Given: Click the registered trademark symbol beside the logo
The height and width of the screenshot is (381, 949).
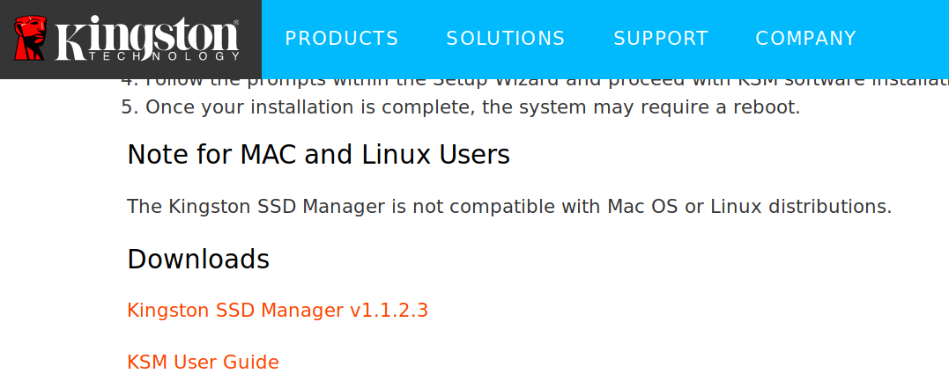Looking at the screenshot, I should point(236,22).
